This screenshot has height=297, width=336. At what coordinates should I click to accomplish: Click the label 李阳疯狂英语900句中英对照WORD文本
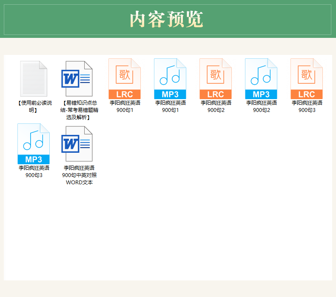tap(79, 175)
